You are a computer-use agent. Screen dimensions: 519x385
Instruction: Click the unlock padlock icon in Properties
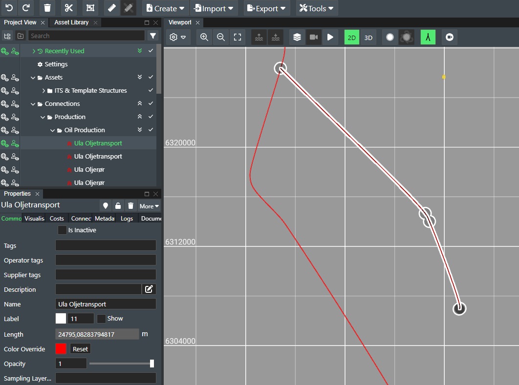tap(118, 206)
